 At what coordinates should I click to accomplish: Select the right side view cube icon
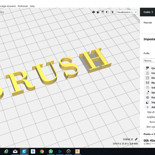[112, 12]
